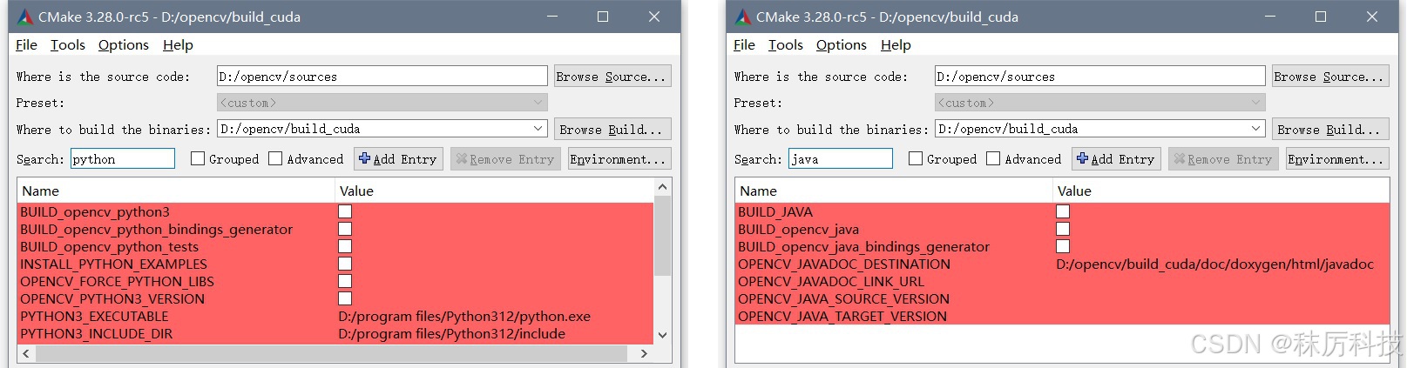Viewport: 1407px width, 368px height.
Task: Open Options menu in right window
Action: tap(842, 44)
